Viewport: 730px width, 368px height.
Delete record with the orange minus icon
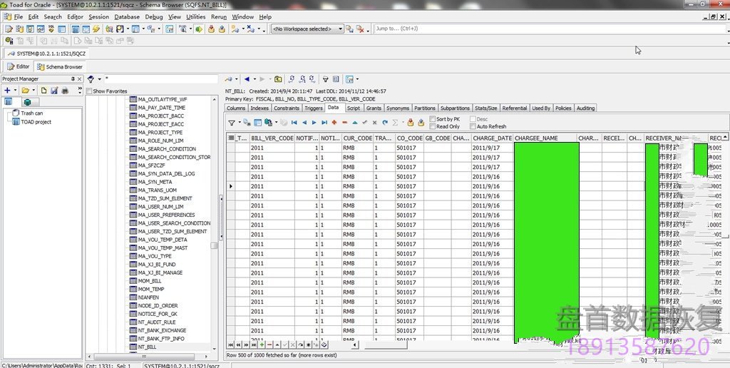(x=344, y=123)
